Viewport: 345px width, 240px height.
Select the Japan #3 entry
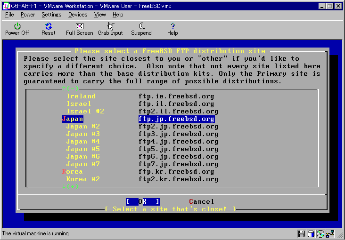coord(83,134)
